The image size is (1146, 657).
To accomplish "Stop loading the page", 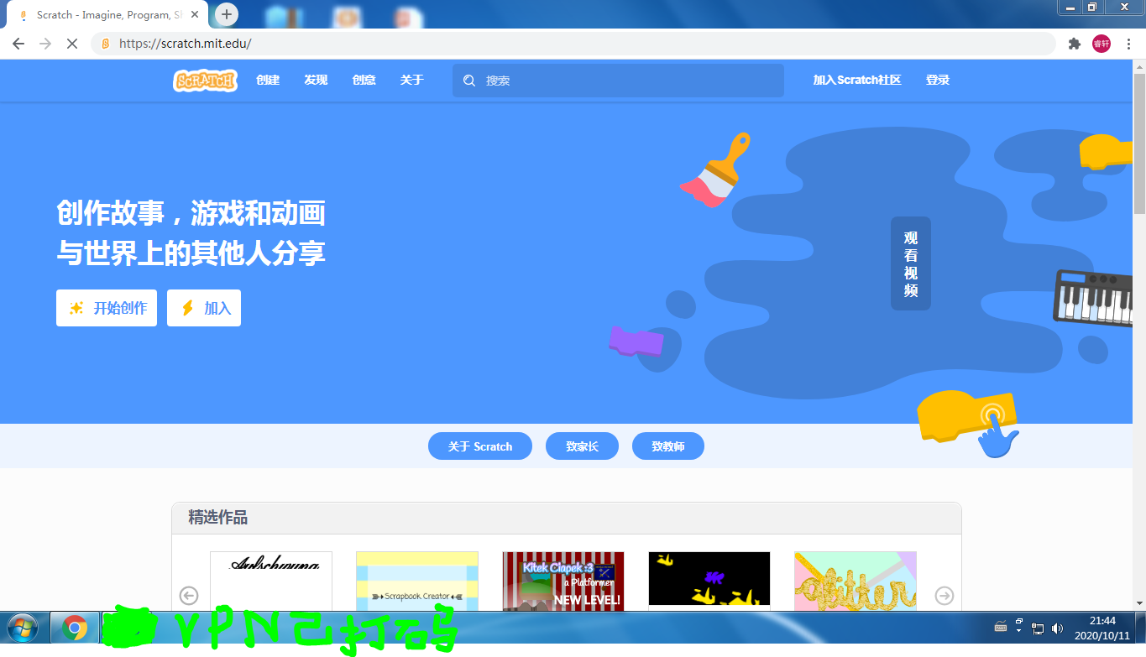I will click(72, 44).
